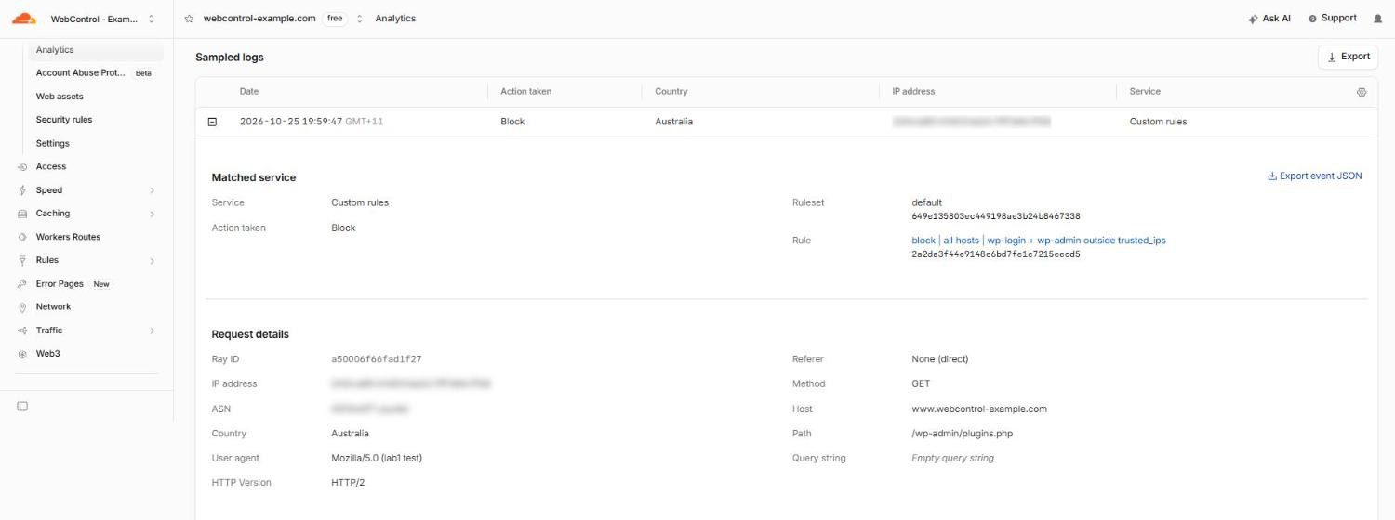Open the Web3 section
The width and height of the screenshot is (1395, 520).
pos(48,354)
